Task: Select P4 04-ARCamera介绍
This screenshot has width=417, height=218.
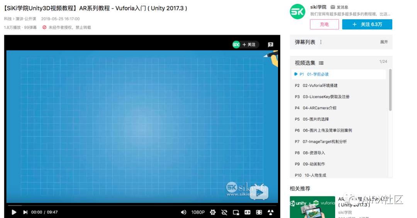Action: [339, 108]
